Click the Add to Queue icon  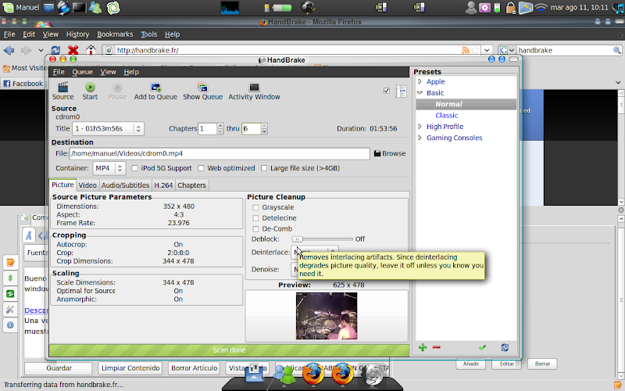(x=155, y=87)
